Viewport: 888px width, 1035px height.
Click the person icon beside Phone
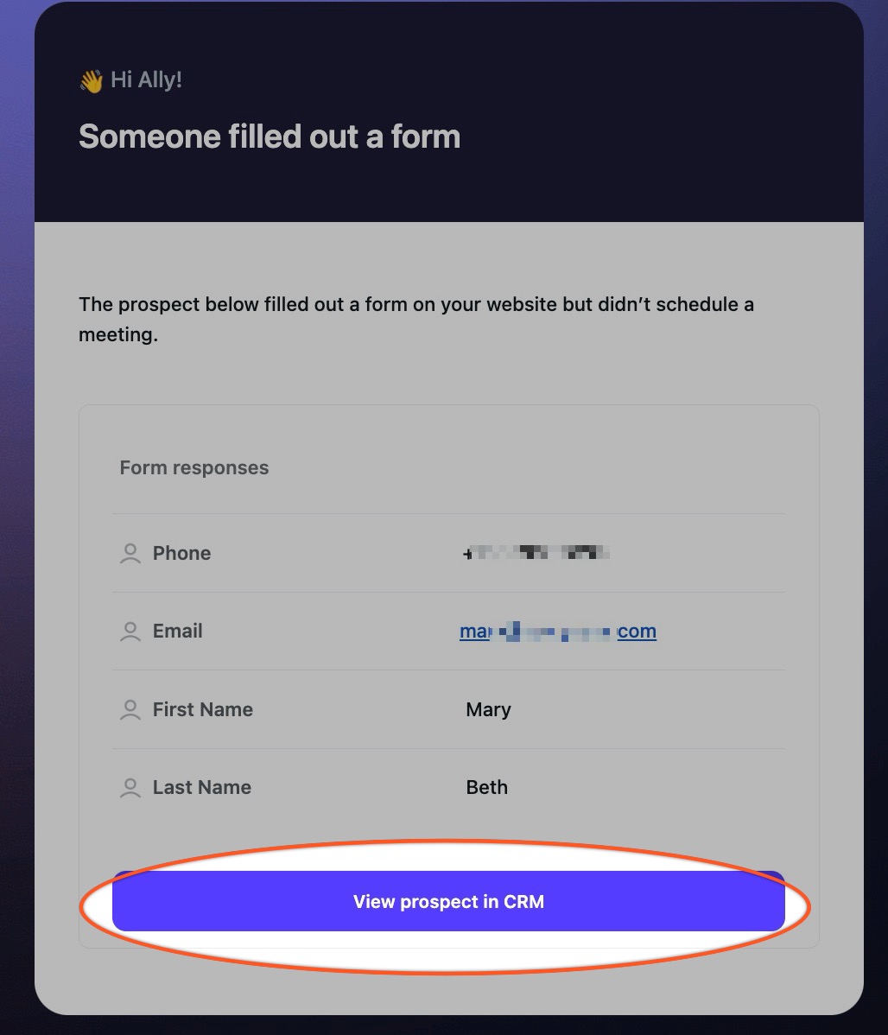point(130,553)
